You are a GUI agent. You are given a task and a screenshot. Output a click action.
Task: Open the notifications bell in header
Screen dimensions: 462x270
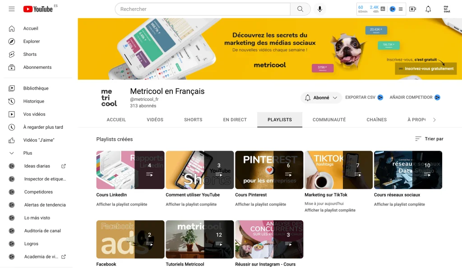click(x=428, y=9)
